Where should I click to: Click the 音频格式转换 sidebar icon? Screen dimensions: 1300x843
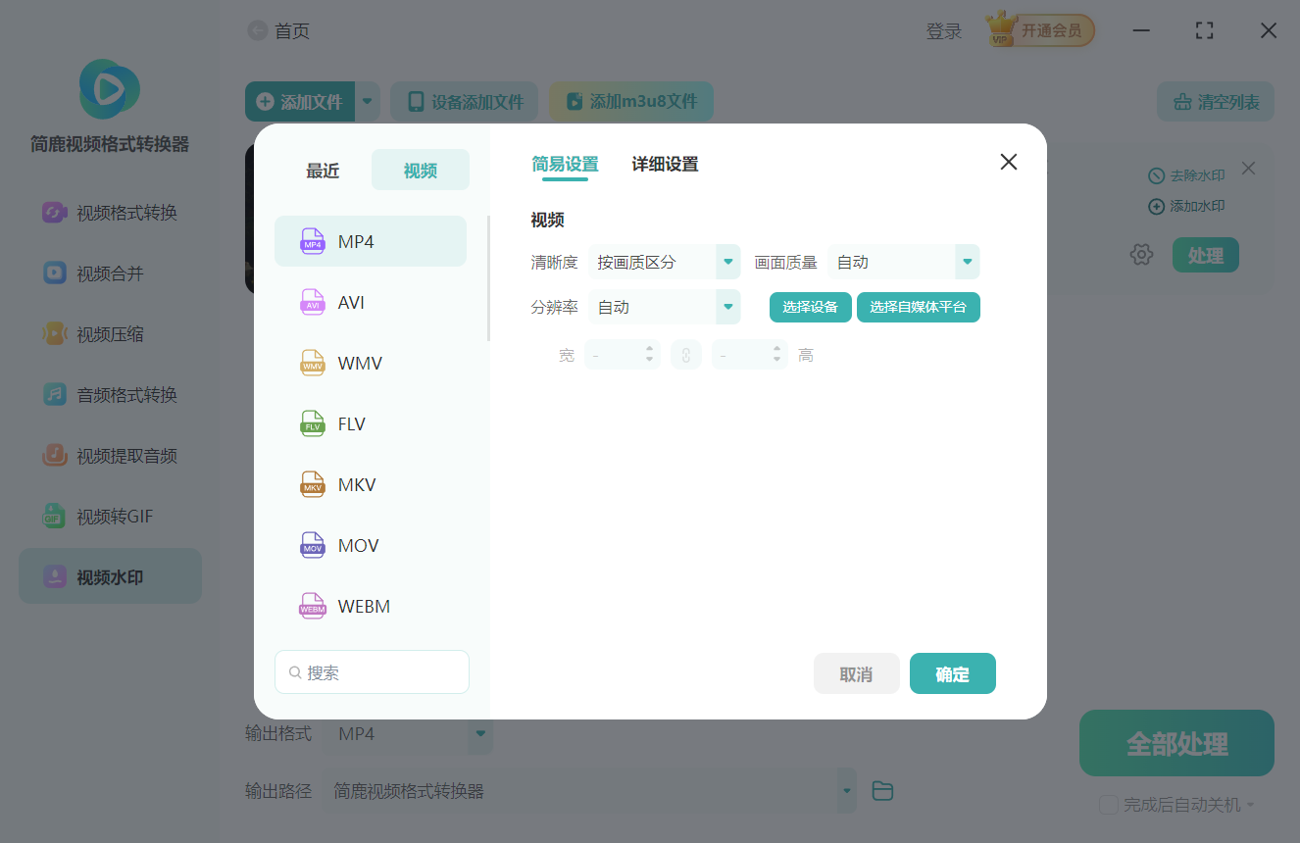pyautogui.click(x=55, y=395)
